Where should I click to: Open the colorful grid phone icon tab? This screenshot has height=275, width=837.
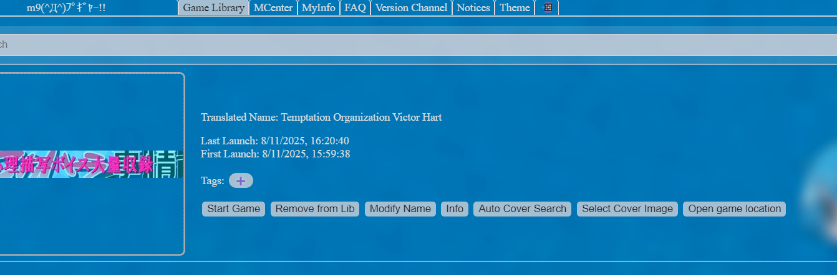pyautogui.click(x=548, y=7)
